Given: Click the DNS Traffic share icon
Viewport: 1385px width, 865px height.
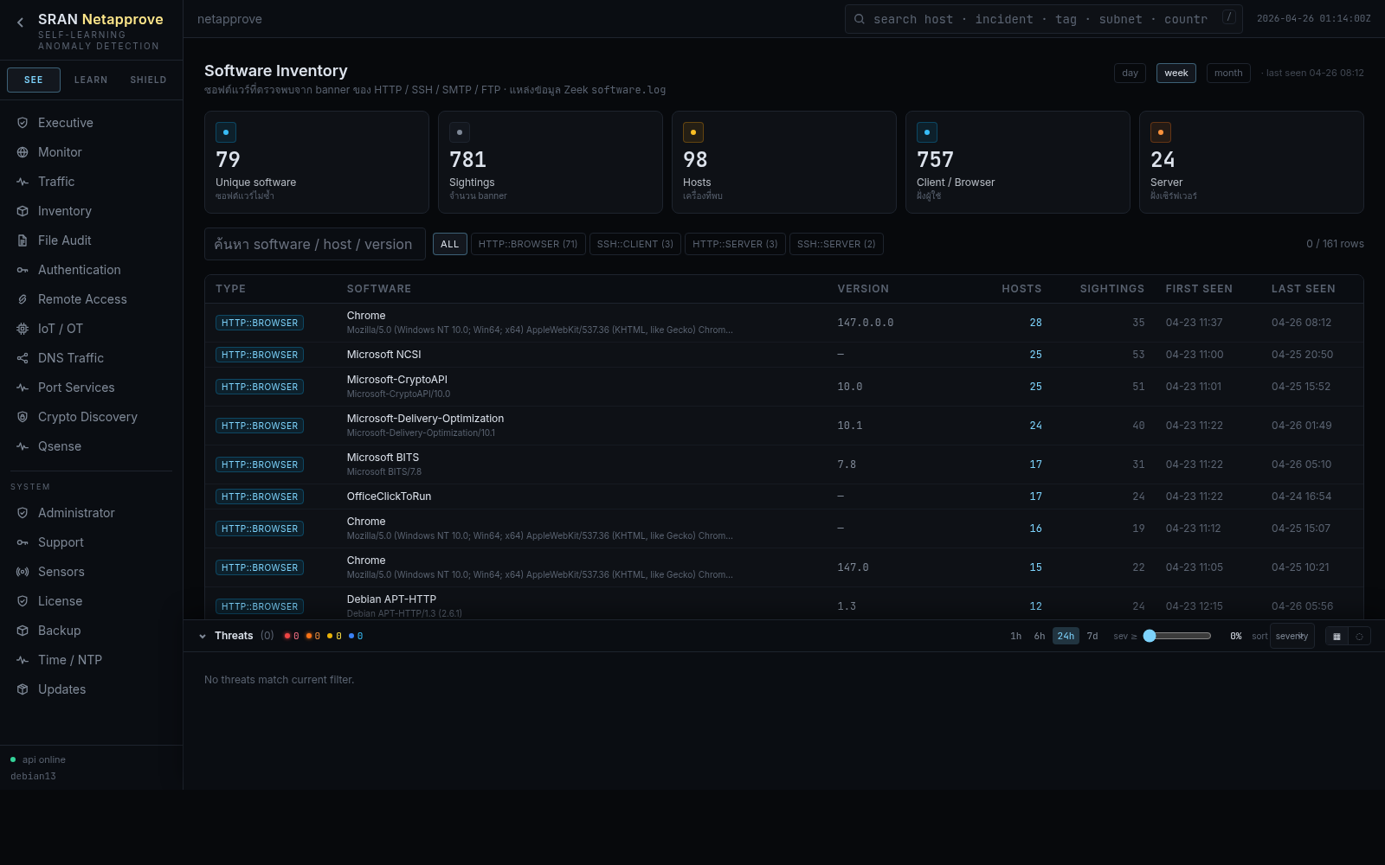Looking at the screenshot, I should pyautogui.click(x=23, y=358).
